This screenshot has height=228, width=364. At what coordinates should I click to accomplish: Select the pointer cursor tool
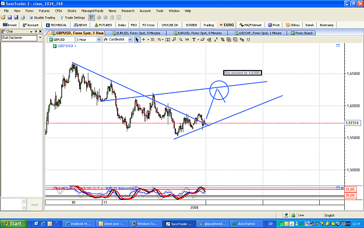click(137, 40)
